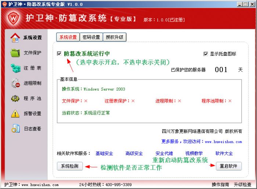Switch to the 授权升级 tab
Screen dimensions: 257x189
[115, 37]
